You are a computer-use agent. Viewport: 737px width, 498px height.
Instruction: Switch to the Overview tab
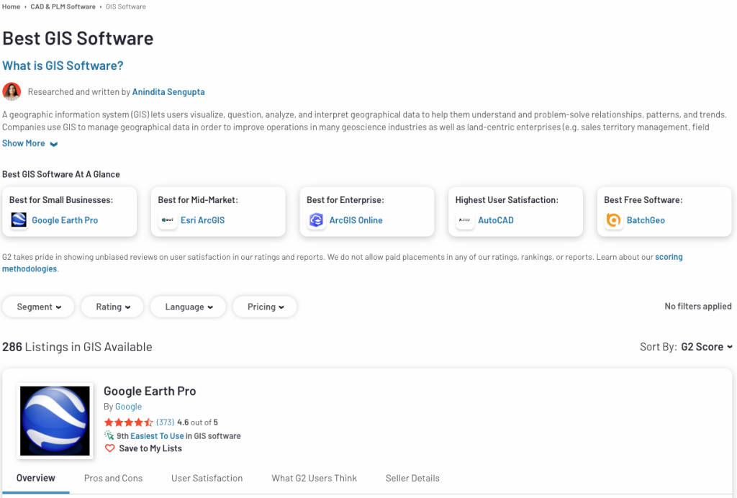(36, 478)
